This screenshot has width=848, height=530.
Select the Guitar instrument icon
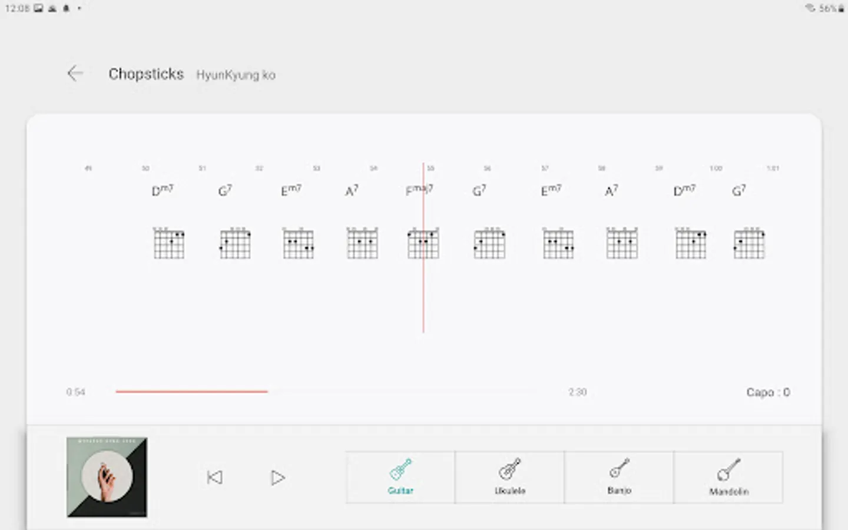[x=400, y=476]
